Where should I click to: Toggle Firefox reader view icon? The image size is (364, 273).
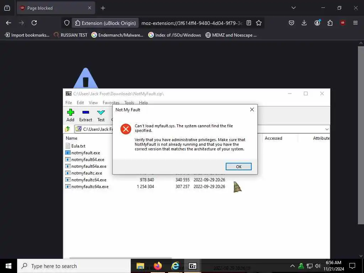coord(249,23)
